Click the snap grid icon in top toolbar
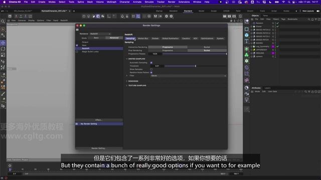The width and height of the screenshot is (321, 180). (x=138, y=16)
